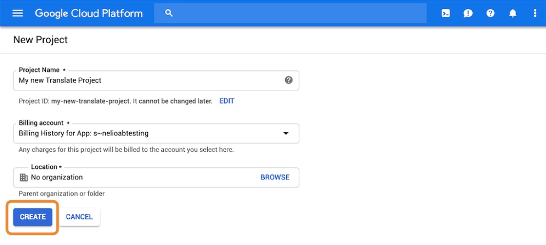
Task: Show notifications bell panel
Action: click(x=513, y=13)
